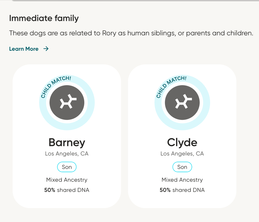
Task: Select Clyde's name
Action: 182,142
